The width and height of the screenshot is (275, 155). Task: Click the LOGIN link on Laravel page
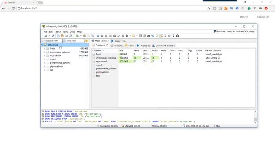click(x=244, y=17)
